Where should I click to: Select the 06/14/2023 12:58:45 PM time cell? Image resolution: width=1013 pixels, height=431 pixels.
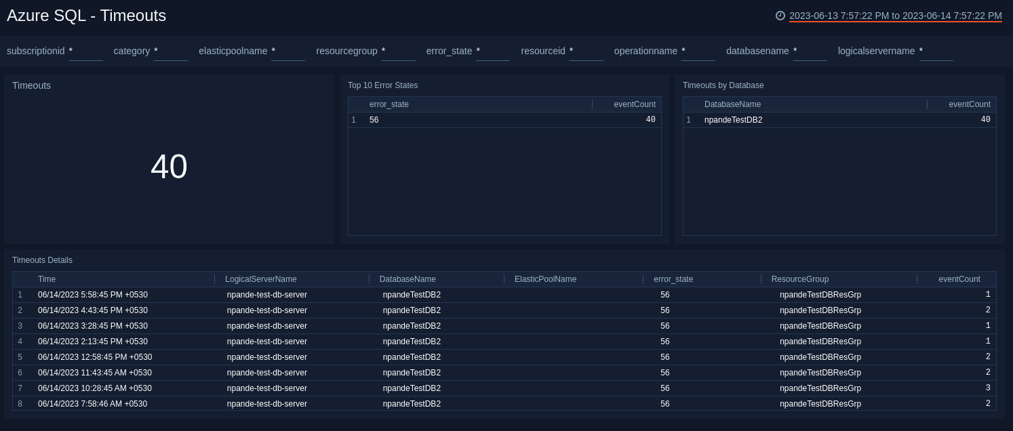pos(95,357)
